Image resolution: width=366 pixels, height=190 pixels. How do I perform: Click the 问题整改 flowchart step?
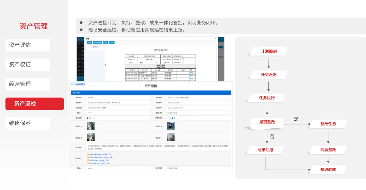pyautogui.click(x=328, y=150)
